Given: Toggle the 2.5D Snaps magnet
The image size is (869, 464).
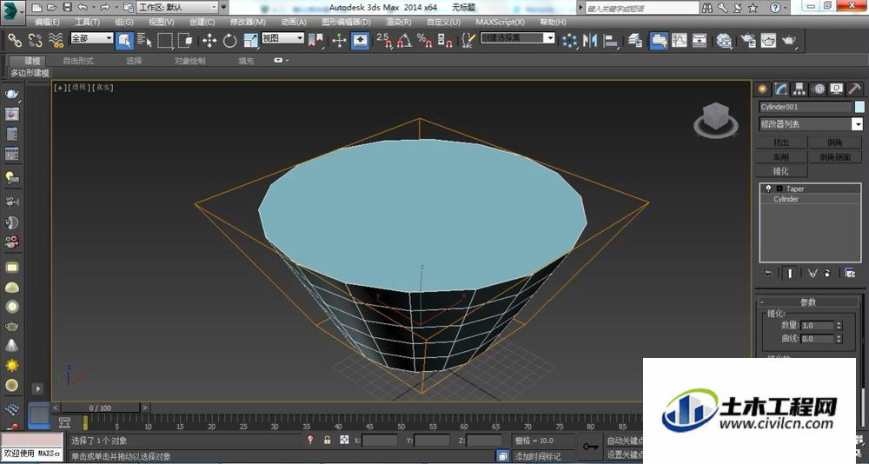Looking at the screenshot, I should 384,40.
